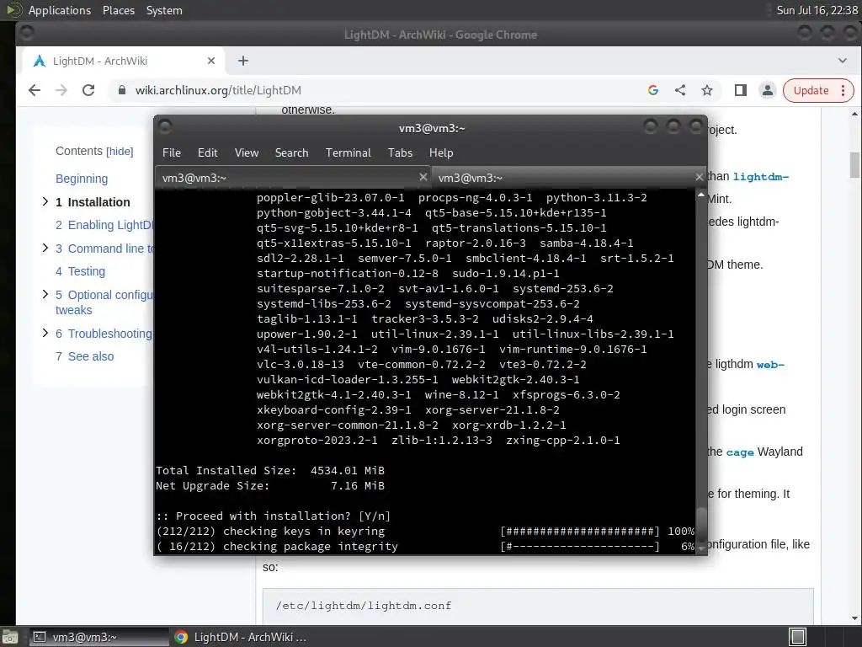
Task: Click the terminal icon in the taskbar
Action: pyautogui.click(x=40, y=637)
